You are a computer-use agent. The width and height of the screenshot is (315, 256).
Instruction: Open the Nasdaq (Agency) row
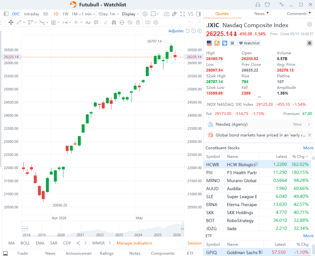pyautogui.click(x=259, y=124)
